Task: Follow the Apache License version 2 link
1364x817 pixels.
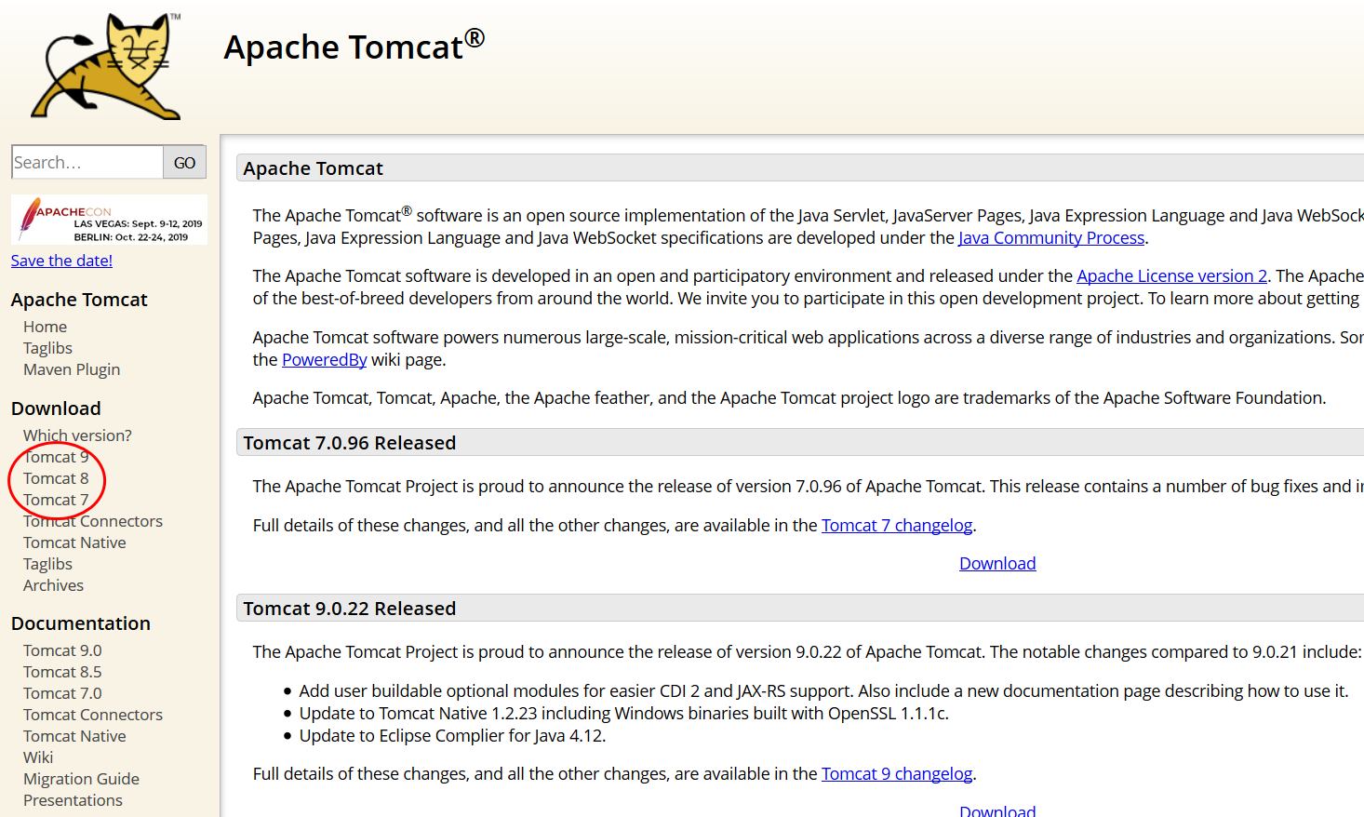Action: click(1172, 276)
